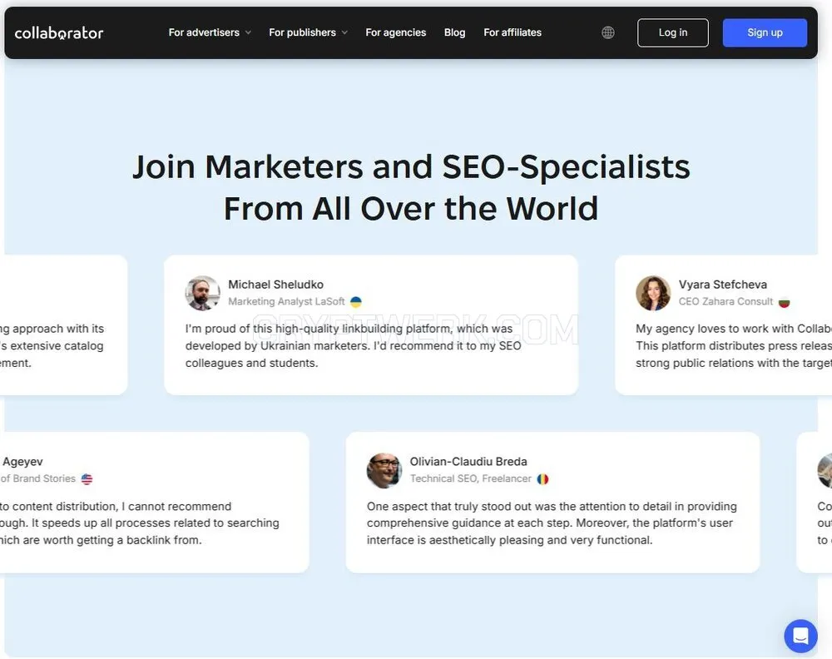This screenshot has height=659, width=832.
Task: Click Michael Sheludko's avatar photo
Action: (x=203, y=293)
